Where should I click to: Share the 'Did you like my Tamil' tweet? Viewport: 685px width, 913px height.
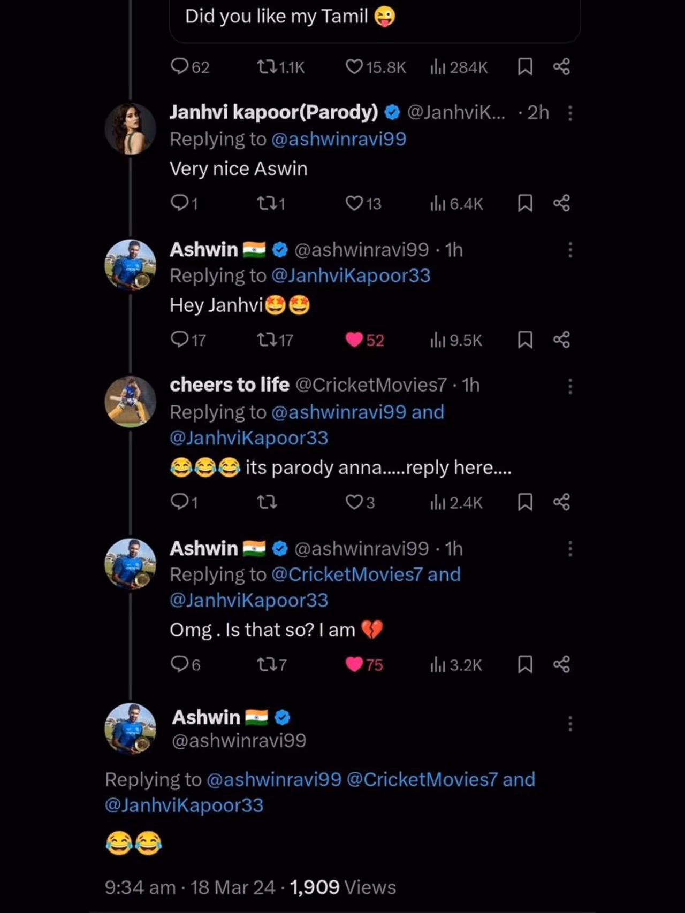pyautogui.click(x=561, y=67)
